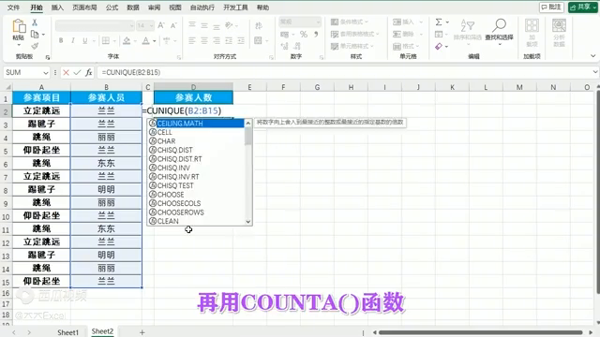This screenshot has height=337, width=600.
Task: Open the Paste options dropdown arrow
Action: click(x=19, y=45)
